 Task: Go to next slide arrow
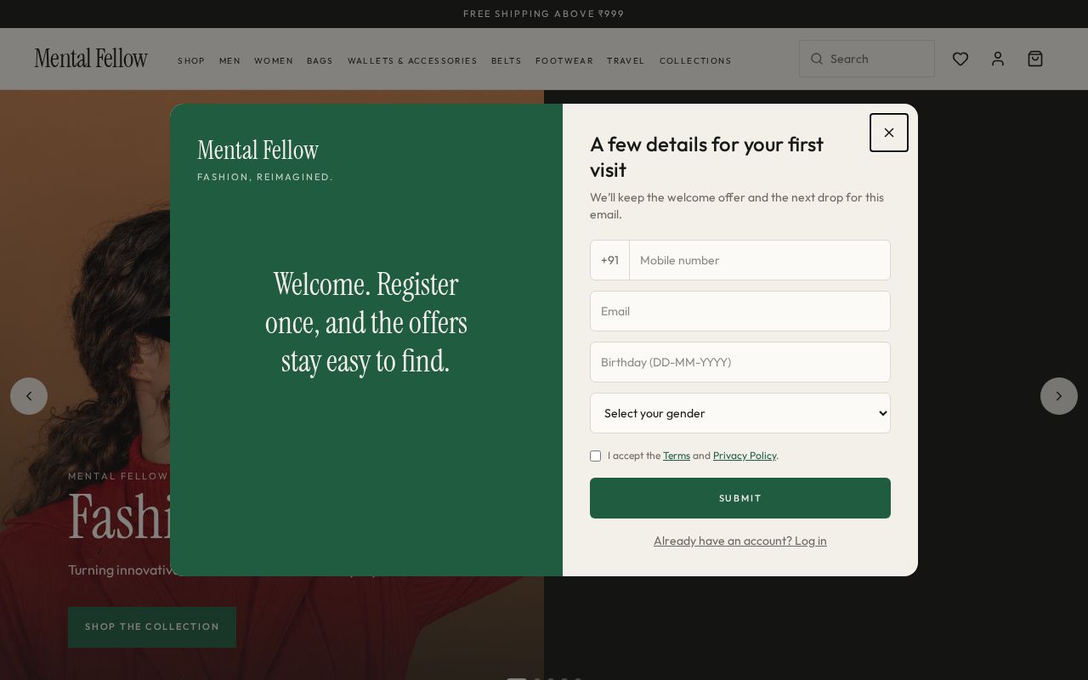pos(1059,396)
